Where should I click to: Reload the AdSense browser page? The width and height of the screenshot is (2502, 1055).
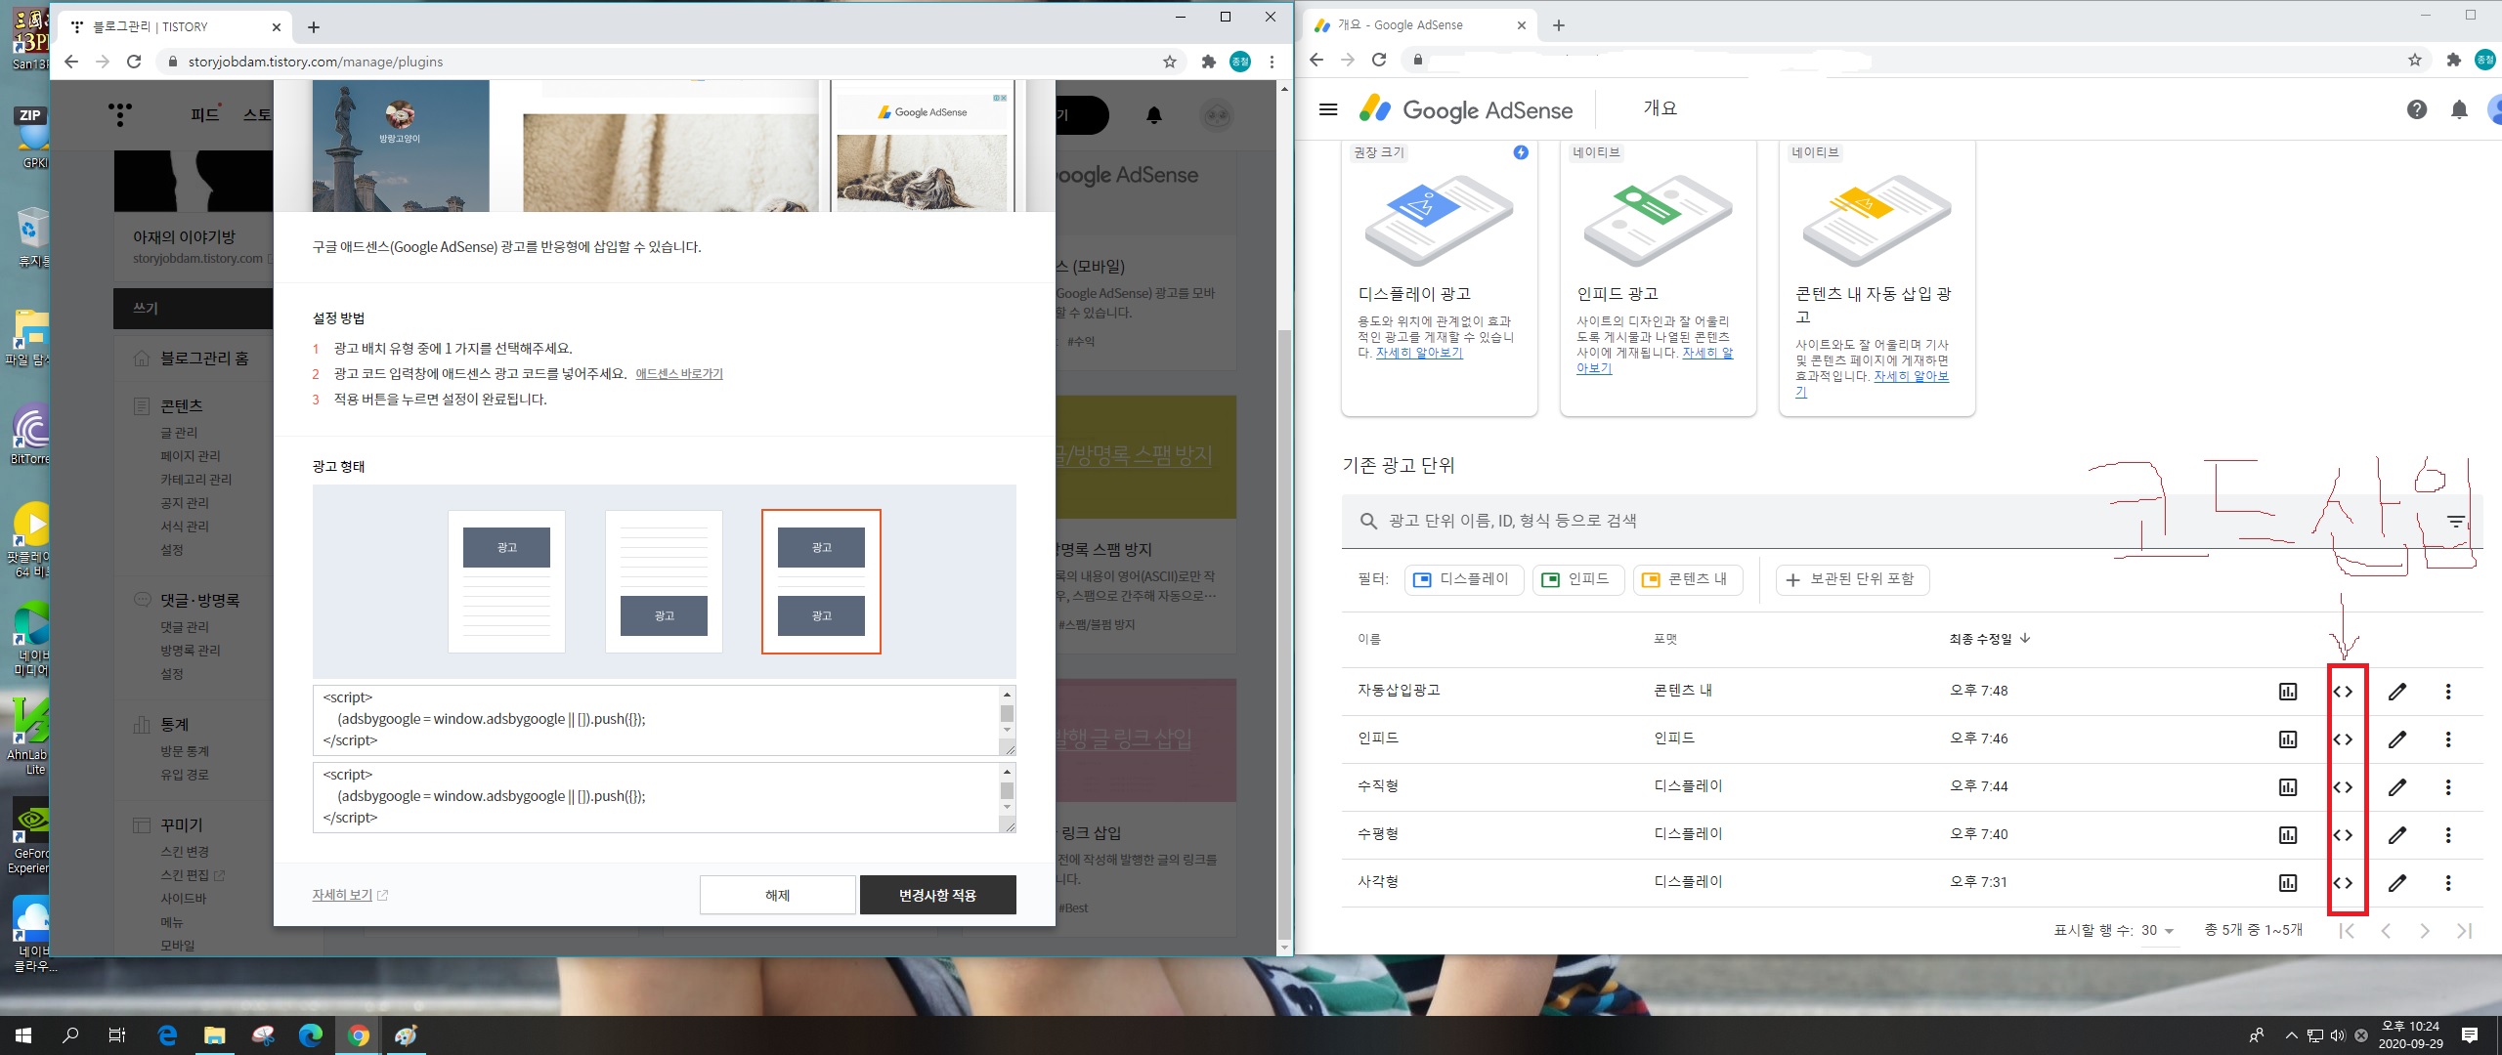pyautogui.click(x=1379, y=60)
